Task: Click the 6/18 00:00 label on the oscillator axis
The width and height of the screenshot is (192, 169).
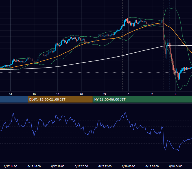Action: (x=128, y=166)
